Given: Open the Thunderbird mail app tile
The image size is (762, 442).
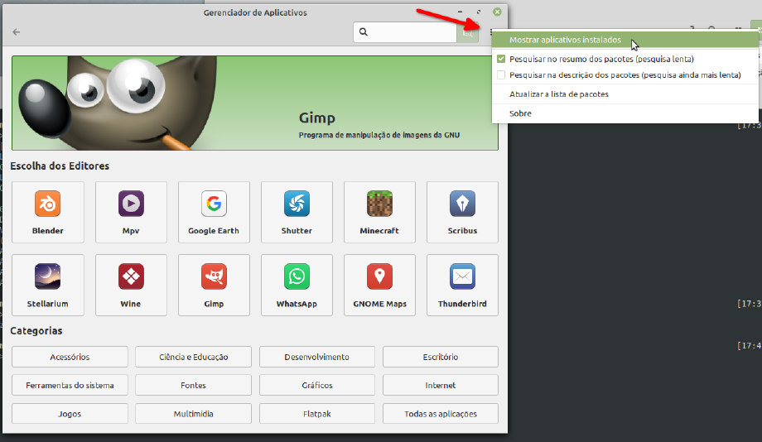Looking at the screenshot, I should 462,285.
